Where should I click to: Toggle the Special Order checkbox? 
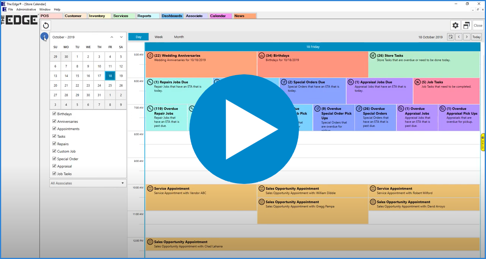54,159
